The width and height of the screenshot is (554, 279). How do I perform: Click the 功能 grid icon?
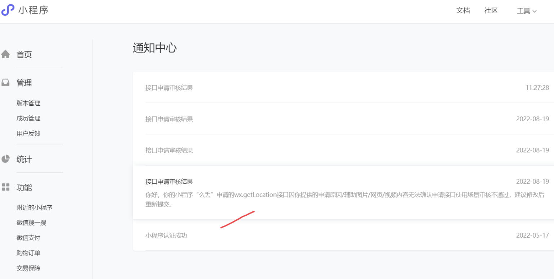click(5, 187)
